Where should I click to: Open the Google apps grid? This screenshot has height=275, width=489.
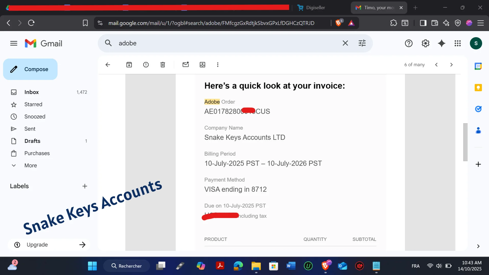[x=458, y=43]
